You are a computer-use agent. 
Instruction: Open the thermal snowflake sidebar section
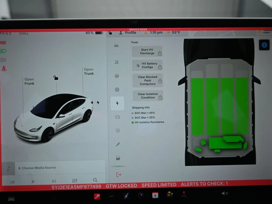[x=118, y=130]
